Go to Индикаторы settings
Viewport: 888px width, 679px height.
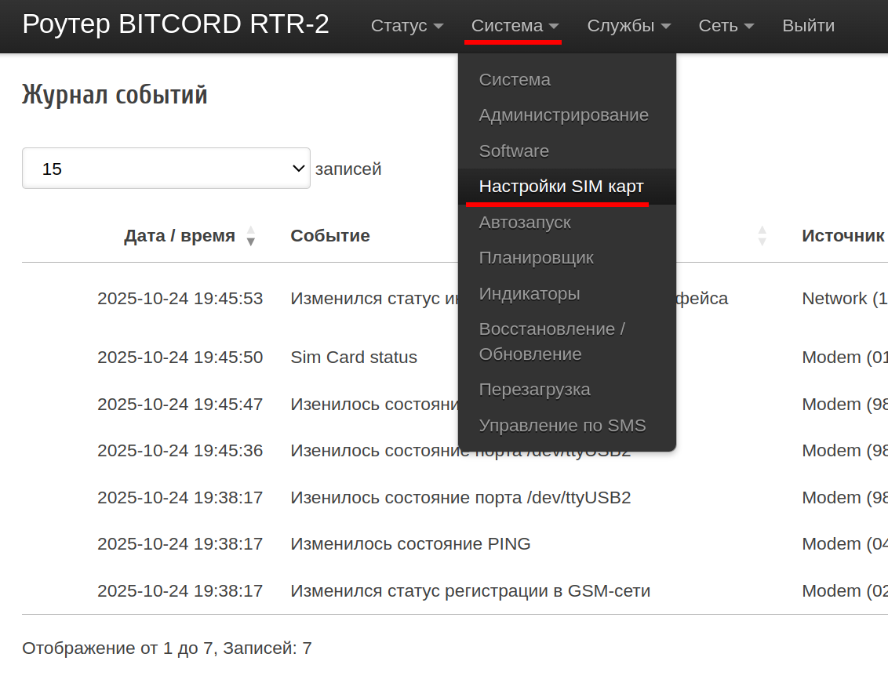pyautogui.click(x=530, y=294)
